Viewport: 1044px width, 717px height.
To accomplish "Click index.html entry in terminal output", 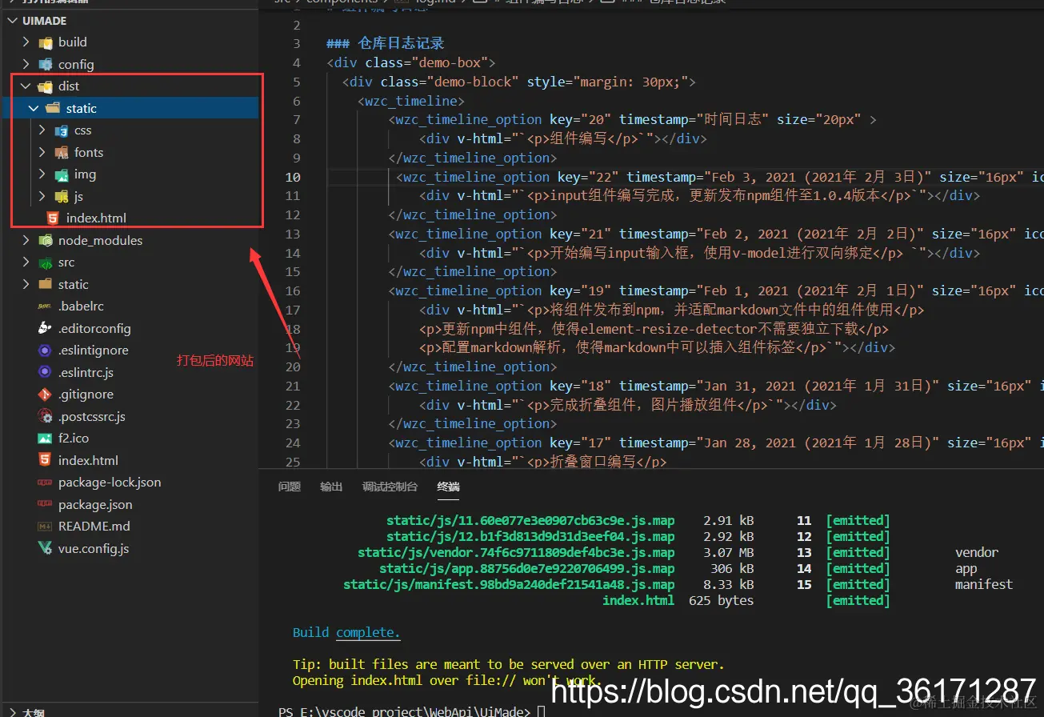I will 638,601.
